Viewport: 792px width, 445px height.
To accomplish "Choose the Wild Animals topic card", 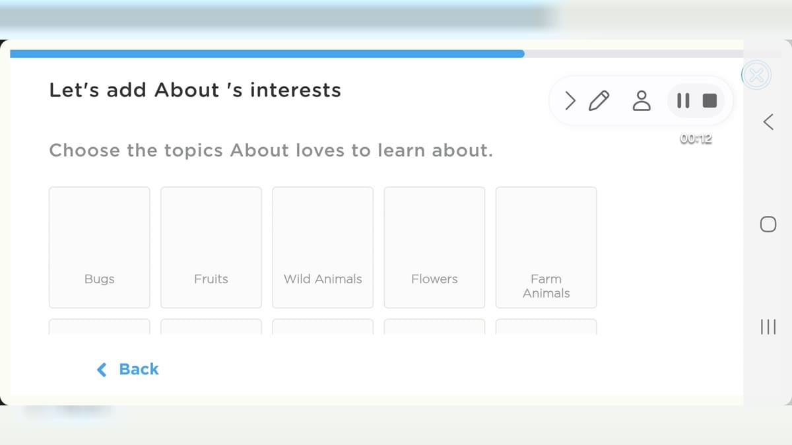I will pyautogui.click(x=323, y=248).
